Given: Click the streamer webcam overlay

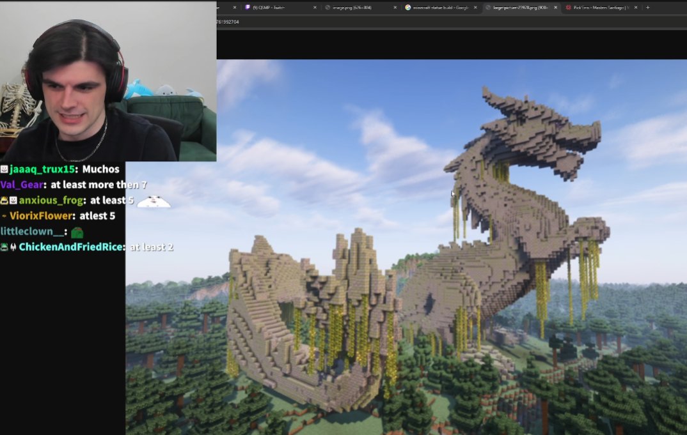Looking at the screenshot, I should click(108, 81).
